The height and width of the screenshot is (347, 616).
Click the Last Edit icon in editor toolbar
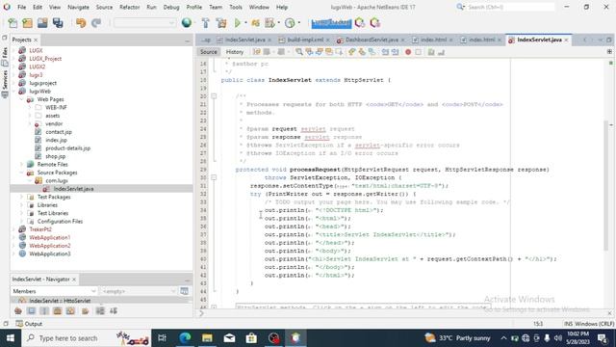click(x=257, y=52)
